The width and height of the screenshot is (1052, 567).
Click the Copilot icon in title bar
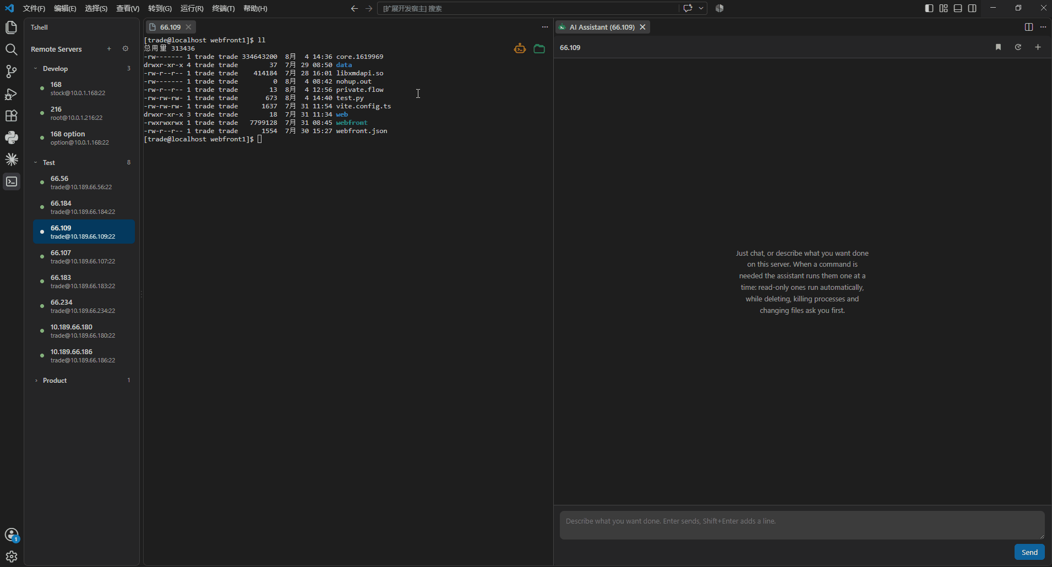[x=719, y=8]
